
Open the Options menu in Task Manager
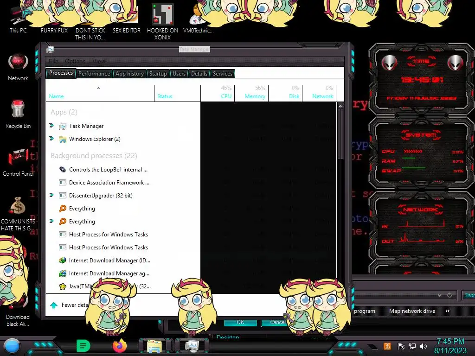75,61
